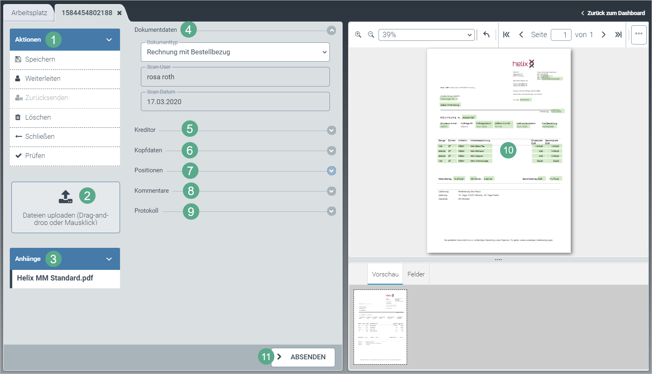The height and width of the screenshot is (374, 652).
Task: Click the zoom in magnifier icon
Action: (x=358, y=35)
